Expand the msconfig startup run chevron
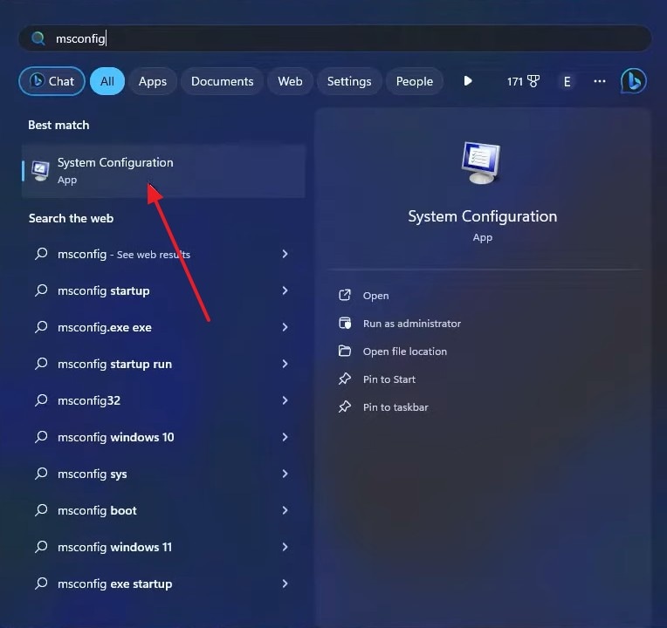 285,364
